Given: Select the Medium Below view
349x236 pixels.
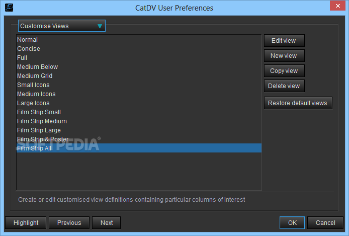Looking at the screenshot, I should click(139, 67).
